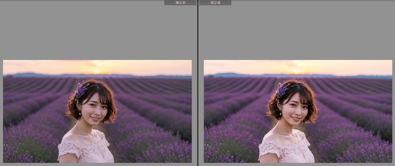Viewport: 395px width, 166px height.
Task: Click the pearl earring in the after photo
Action: tap(281, 114)
